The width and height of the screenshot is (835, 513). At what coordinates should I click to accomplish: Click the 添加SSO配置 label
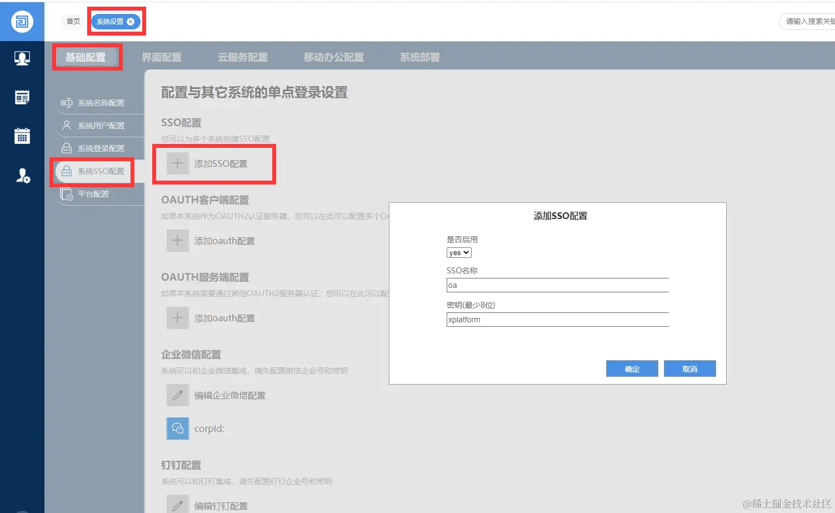point(221,164)
